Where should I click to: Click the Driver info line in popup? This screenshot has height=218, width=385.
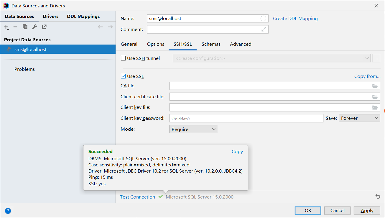point(165,171)
